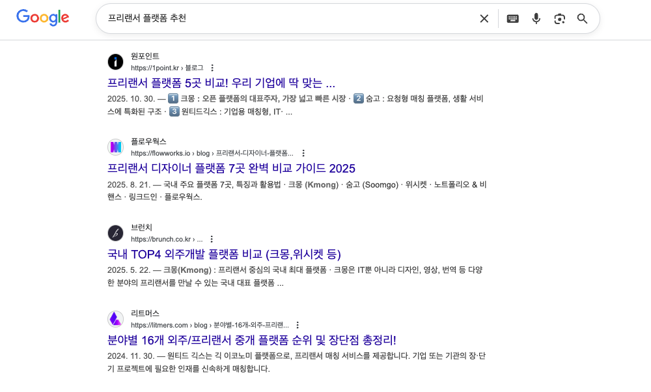This screenshot has height=392, width=651.
Task: Activate voice search via the microphone icon
Action: (x=536, y=18)
